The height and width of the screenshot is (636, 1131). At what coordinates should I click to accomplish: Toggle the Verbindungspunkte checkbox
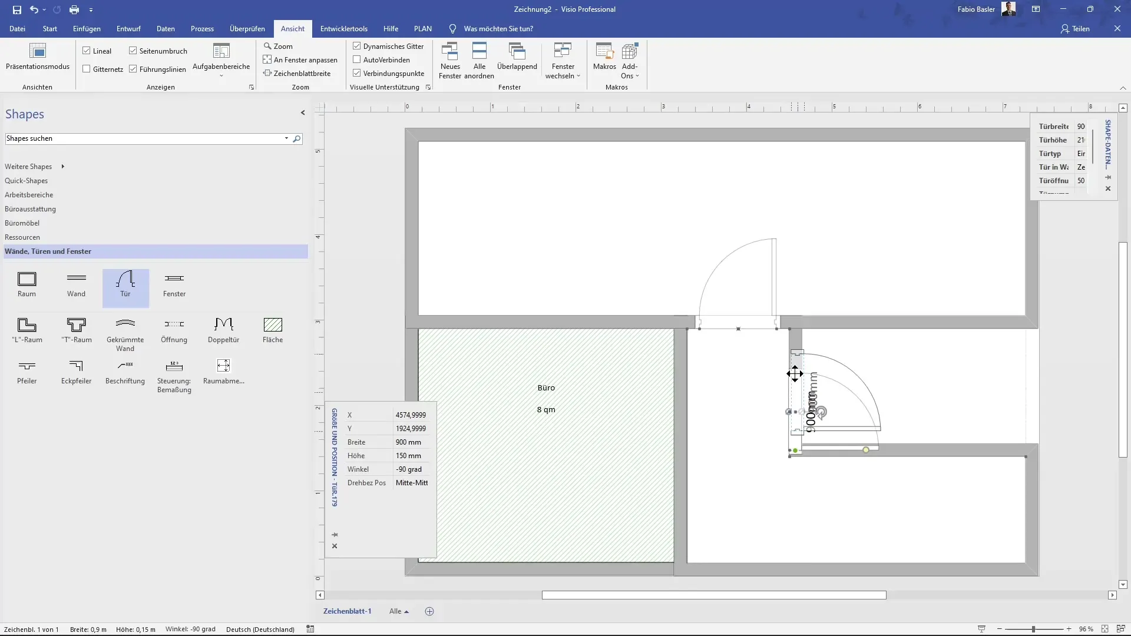[357, 73]
